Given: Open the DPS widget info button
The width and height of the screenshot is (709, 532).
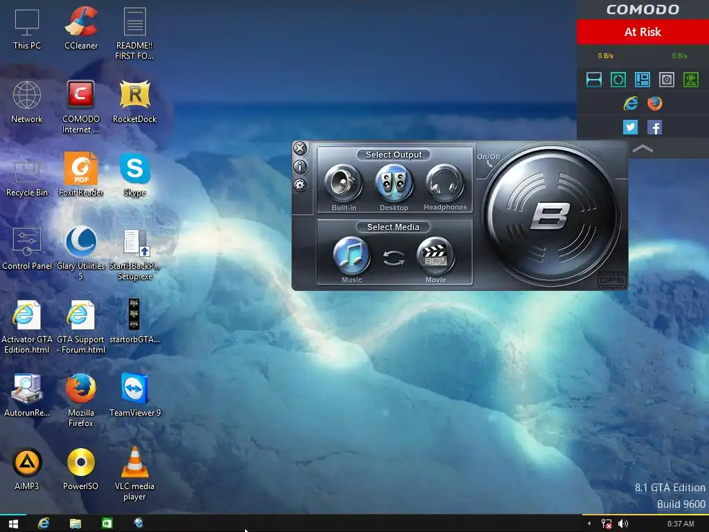Looking at the screenshot, I should 300,166.
